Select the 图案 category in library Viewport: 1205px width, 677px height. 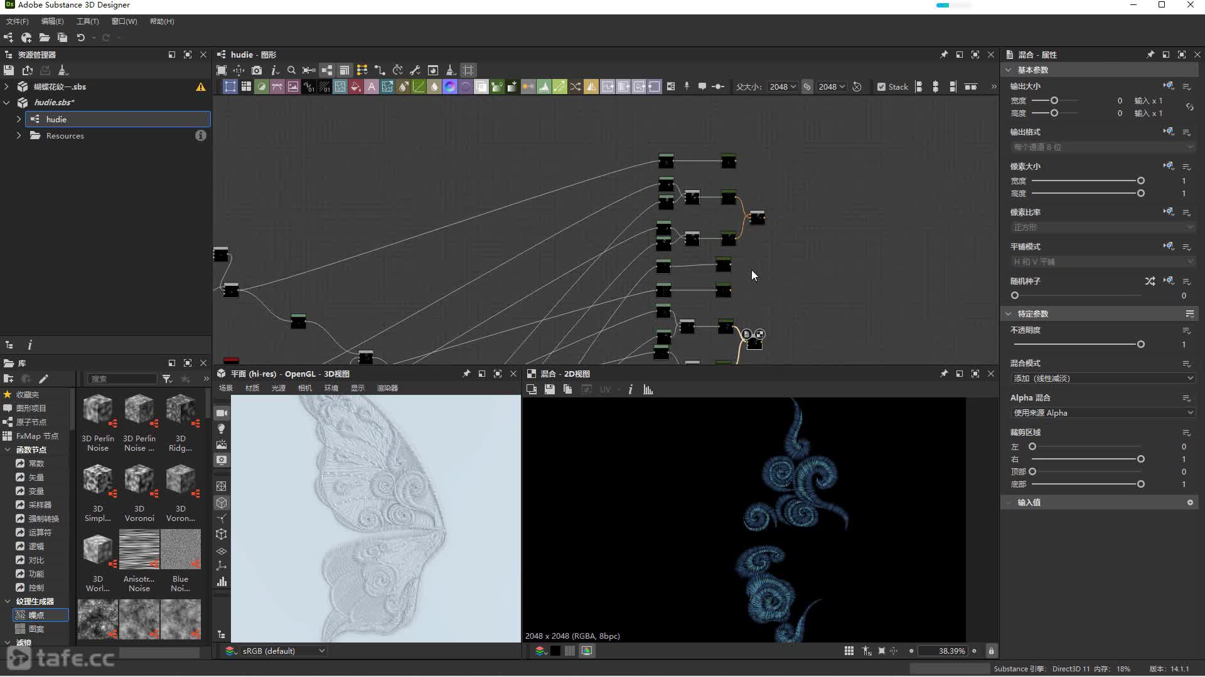(36, 629)
